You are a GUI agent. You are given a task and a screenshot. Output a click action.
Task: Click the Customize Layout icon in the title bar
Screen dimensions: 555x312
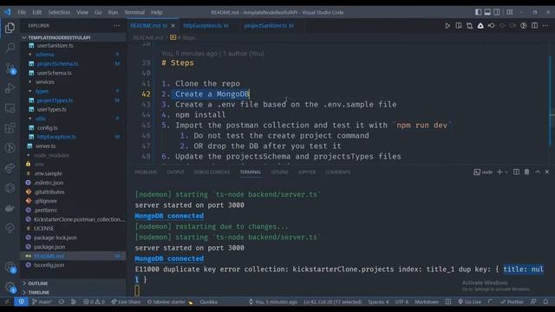tap(510, 12)
